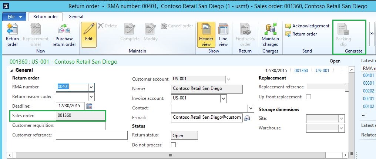This screenshot has width=376, height=159.
Task: Click the Deadline date field
Action: click(70, 106)
